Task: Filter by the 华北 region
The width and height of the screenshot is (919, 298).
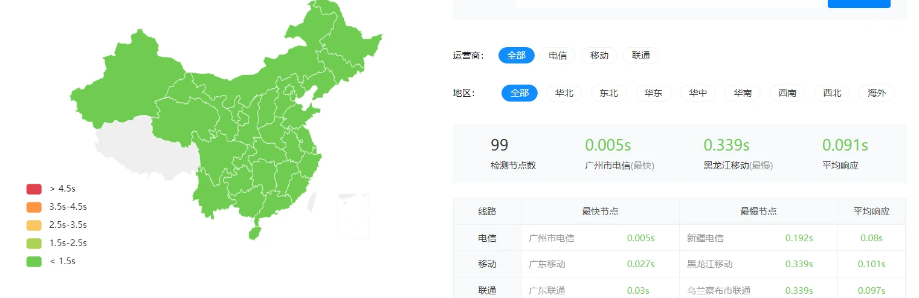Action: pyautogui.click(x=564, y=93)
